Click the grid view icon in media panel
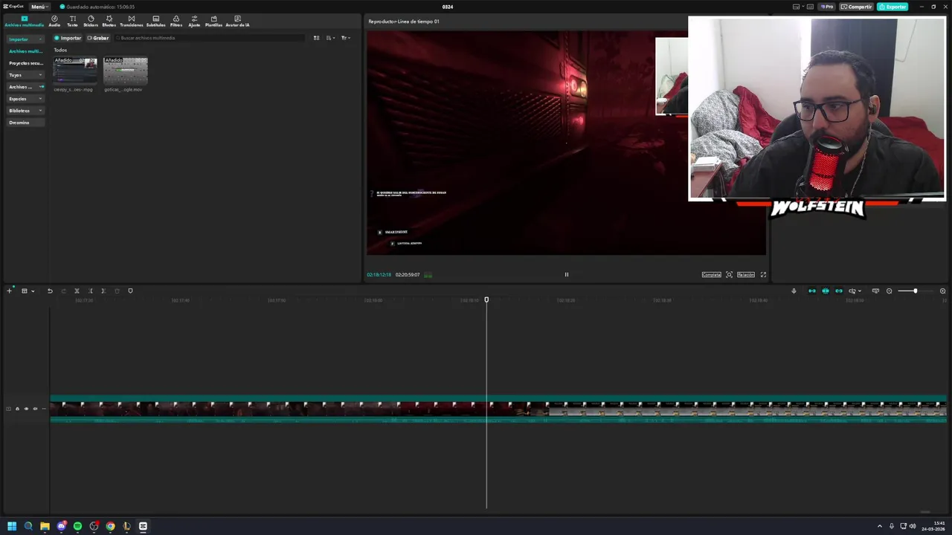Viewport: 952px width, 535px height. point(316,38)
